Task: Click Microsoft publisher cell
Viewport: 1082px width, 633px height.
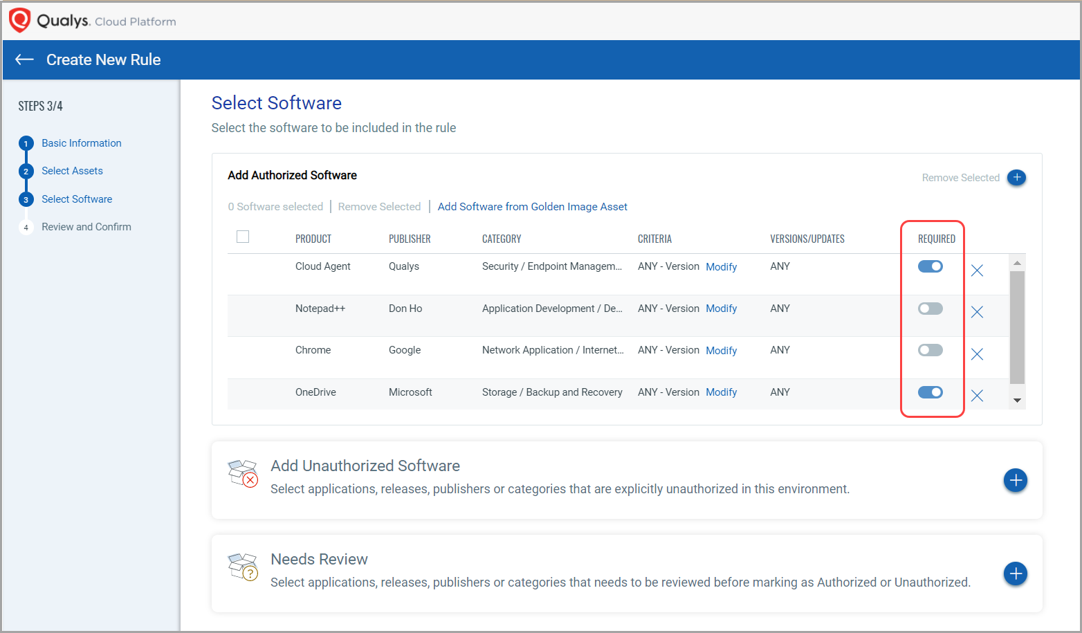Action: (x=410, y=392)
